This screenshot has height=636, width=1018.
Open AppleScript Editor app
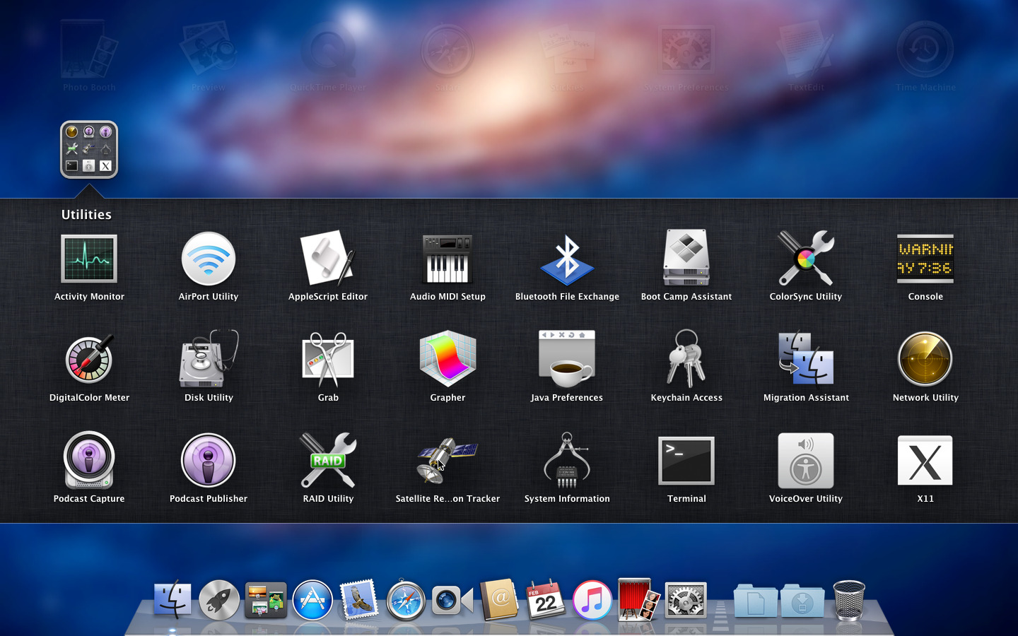coord(328,260)
